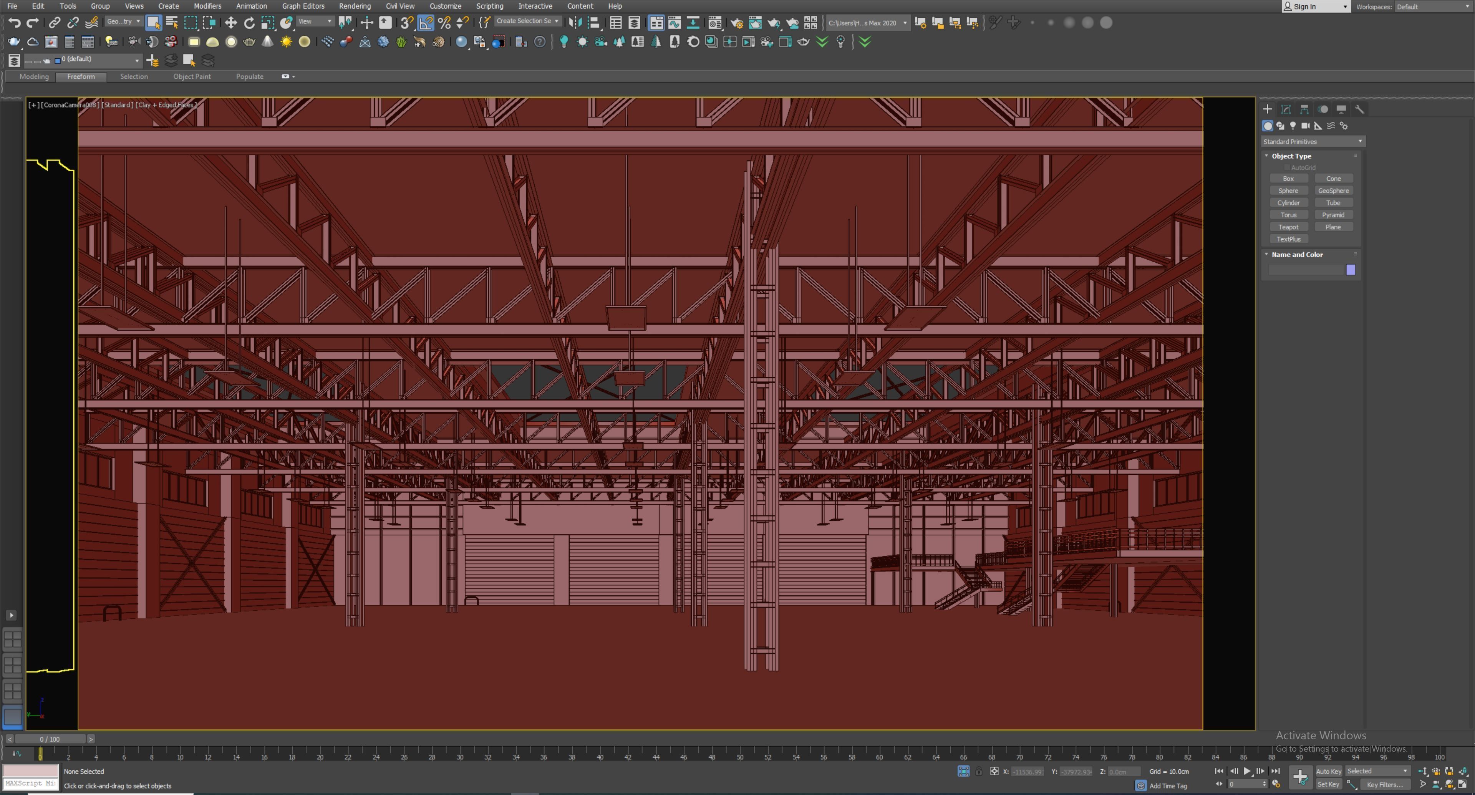Activate the Select and Link tool
The width and height of the screenshot is (1475, 795).
coord(55,23)
